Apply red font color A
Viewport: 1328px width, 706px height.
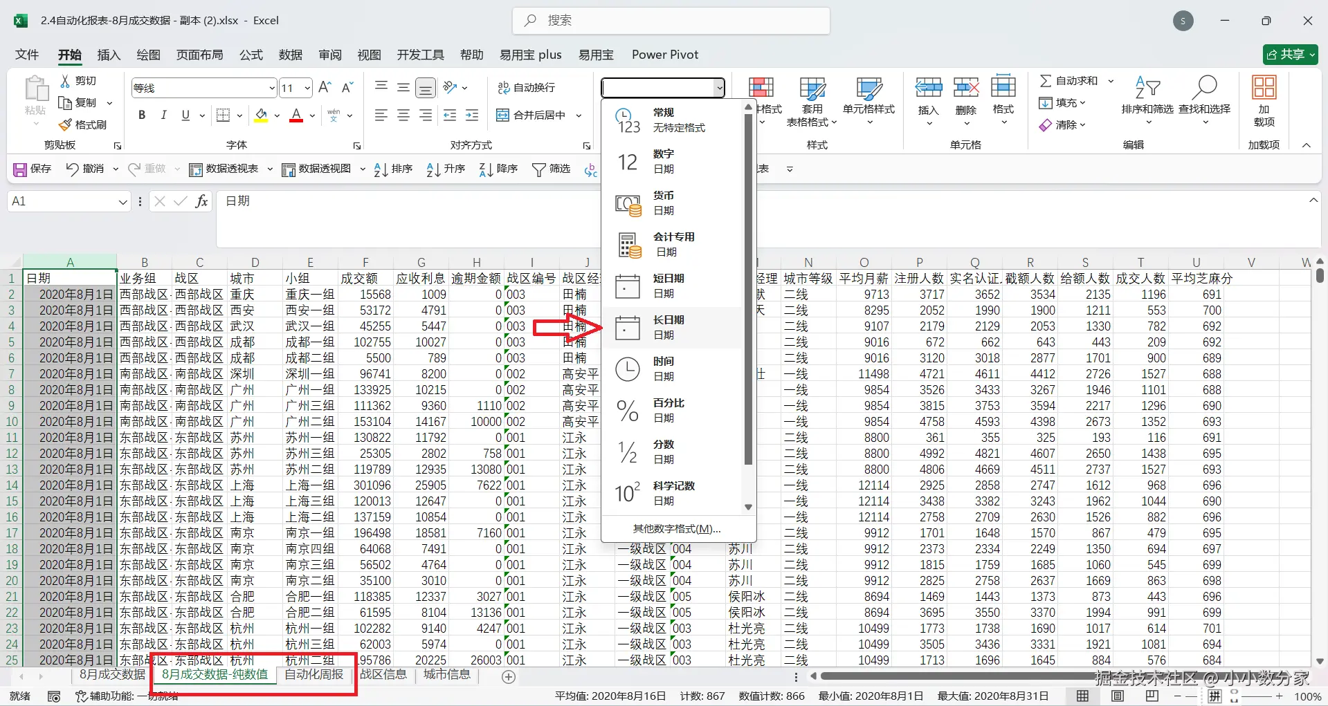[x=296, y=115]
